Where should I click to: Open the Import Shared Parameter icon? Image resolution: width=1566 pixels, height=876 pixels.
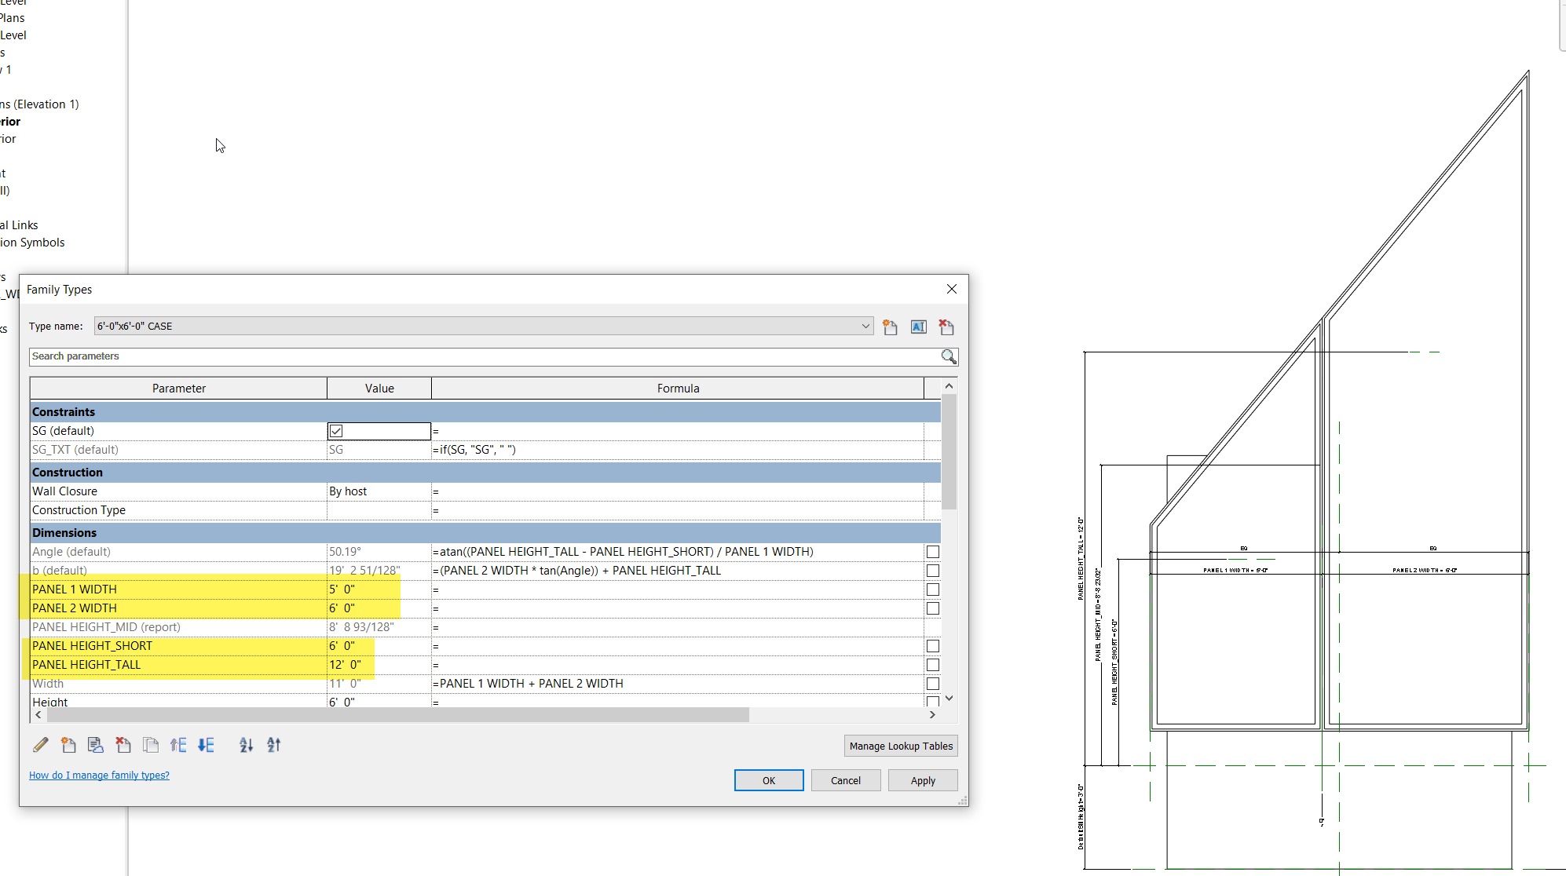point(96,744)
